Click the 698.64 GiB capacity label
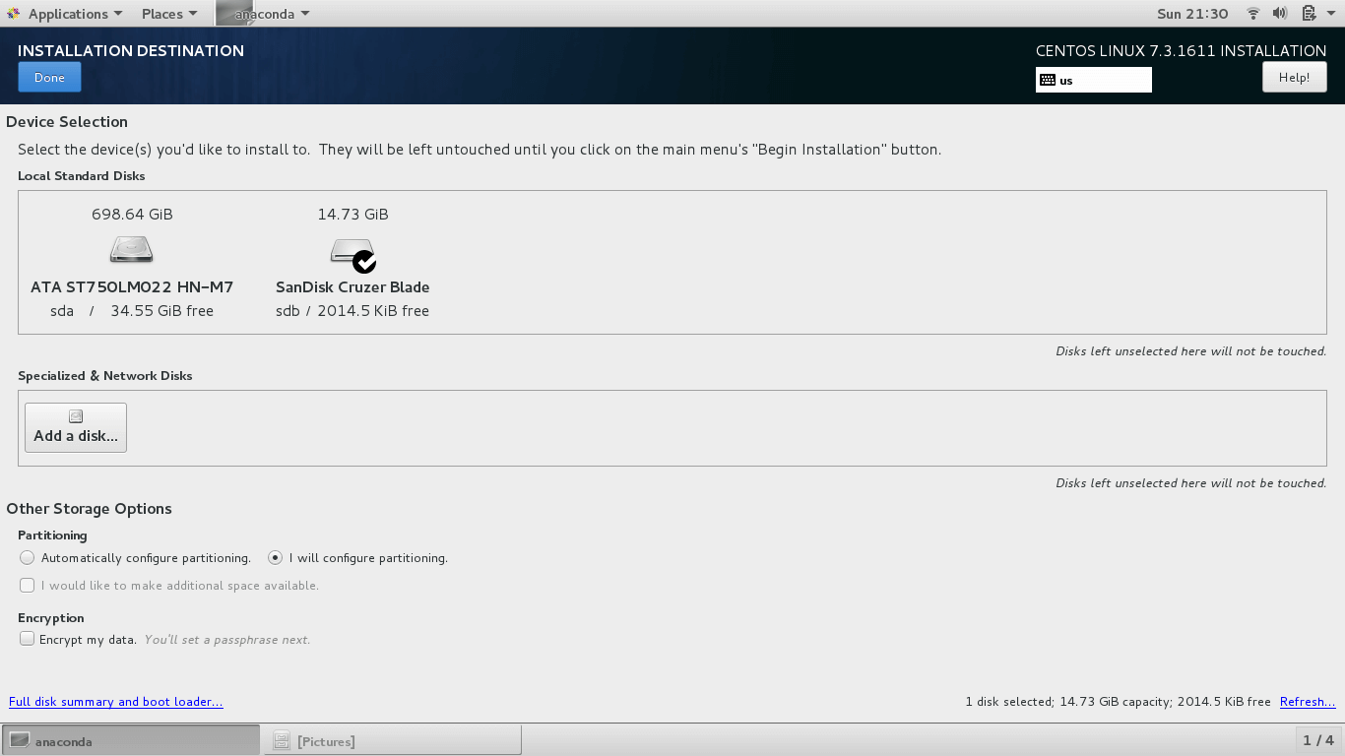This screenshot has width=1345, height=756. click(x=132, y=214)
